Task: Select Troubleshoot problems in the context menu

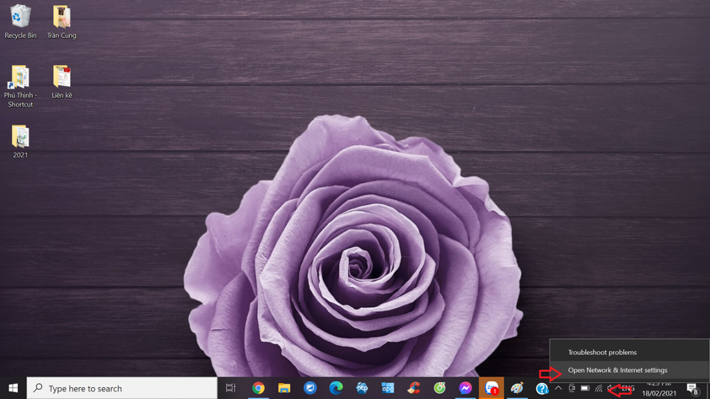Action: tap(602, 352)
